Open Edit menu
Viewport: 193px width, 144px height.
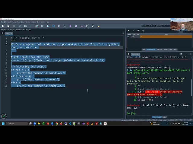[x=5, y=22]
